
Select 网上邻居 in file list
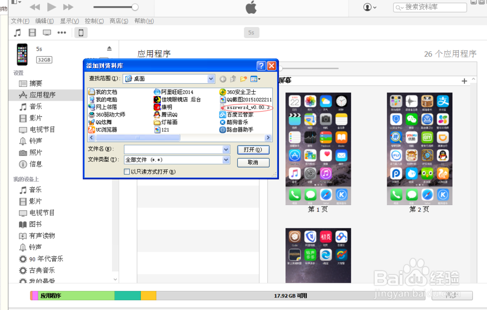click(103, 107)
